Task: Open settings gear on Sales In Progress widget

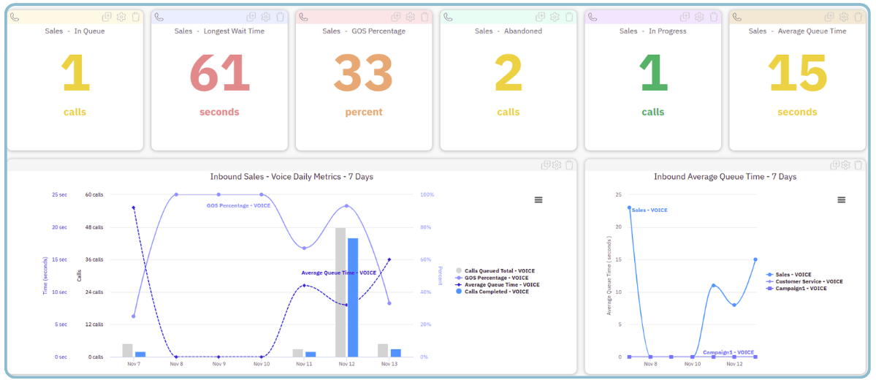Action: pyautogui.click(x=699, y=17)
